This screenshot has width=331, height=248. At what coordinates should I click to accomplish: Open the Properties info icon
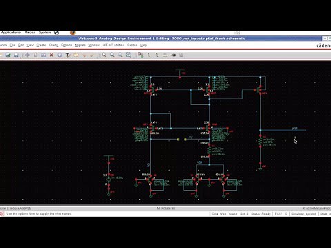(59, 55)
